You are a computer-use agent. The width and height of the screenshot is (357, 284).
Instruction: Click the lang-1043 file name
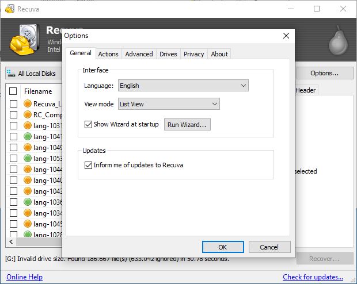(x=48, y=191)
